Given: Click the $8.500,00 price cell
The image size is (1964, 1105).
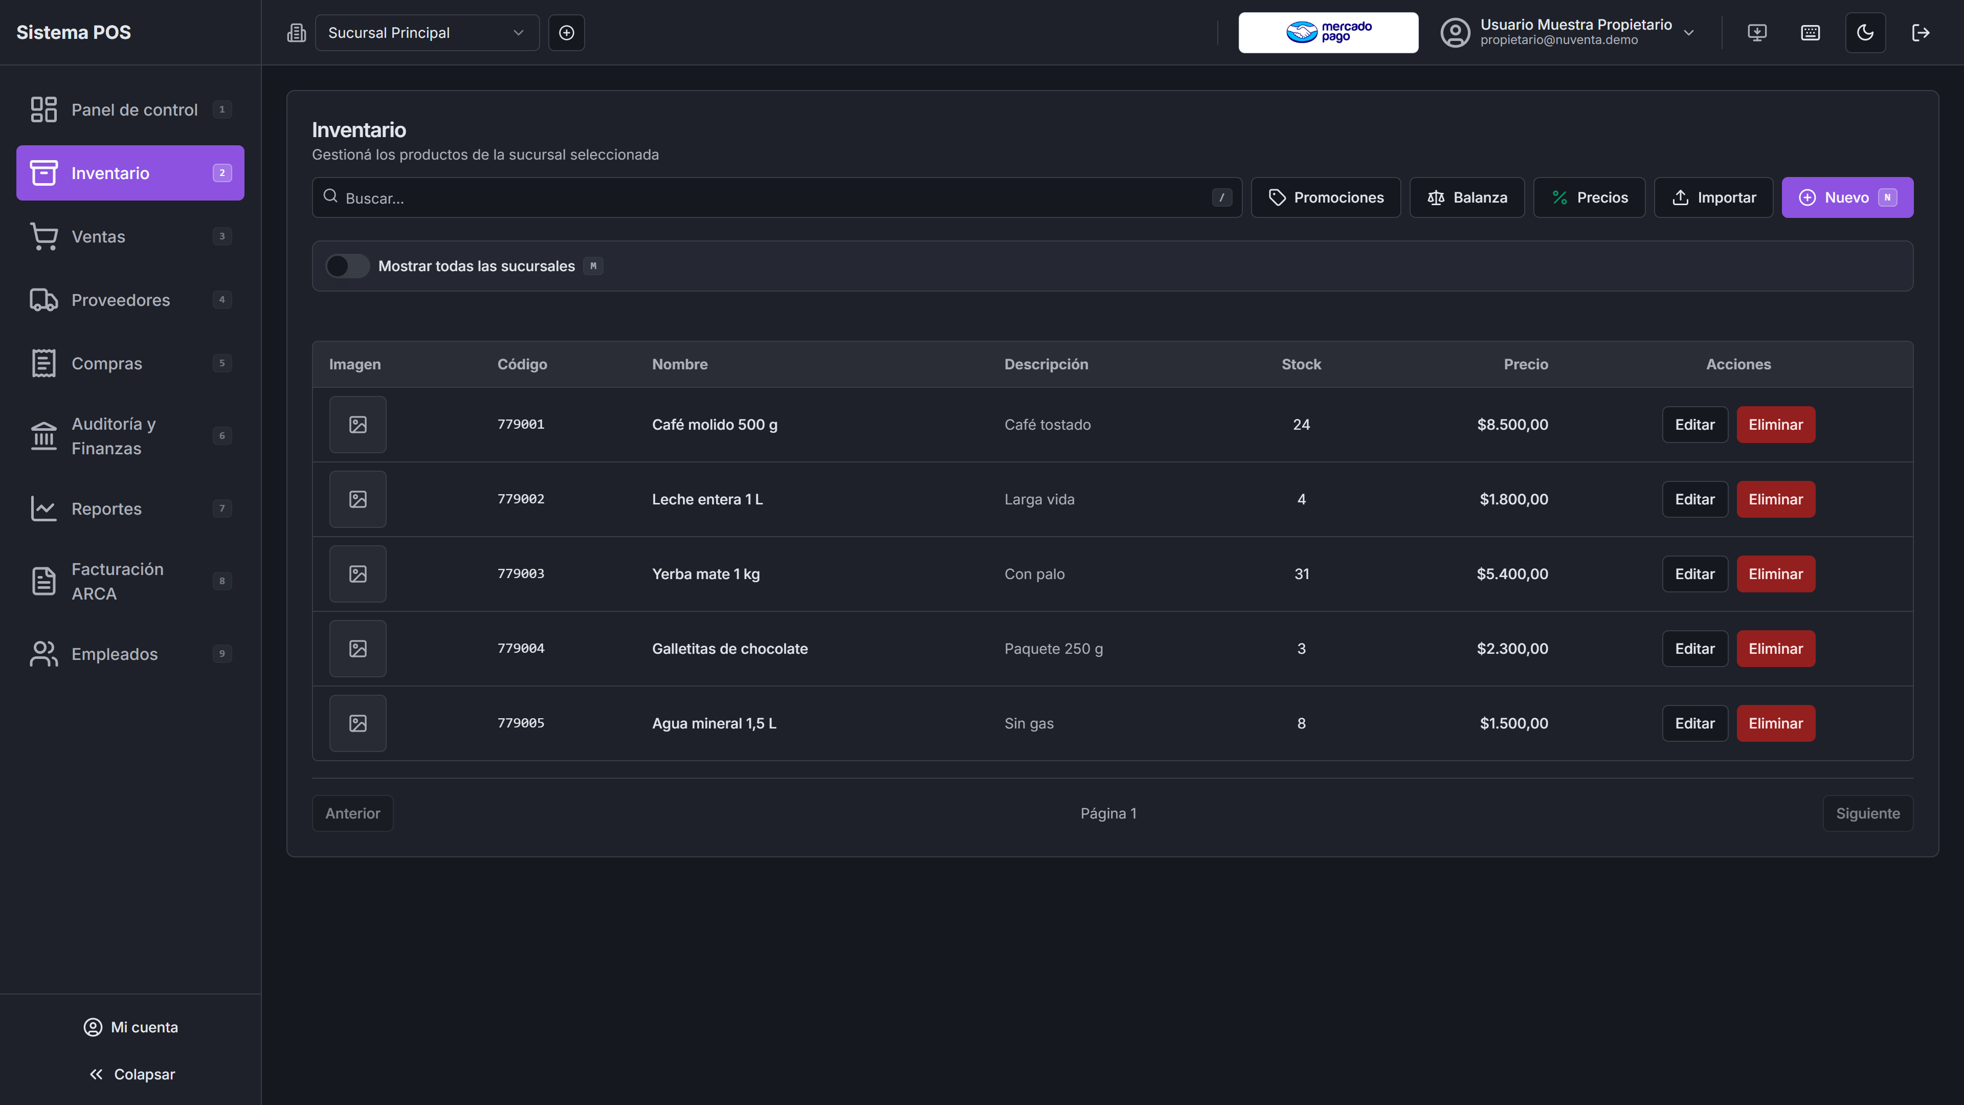Looking at the screenshot, I should tap(1512, 425).
